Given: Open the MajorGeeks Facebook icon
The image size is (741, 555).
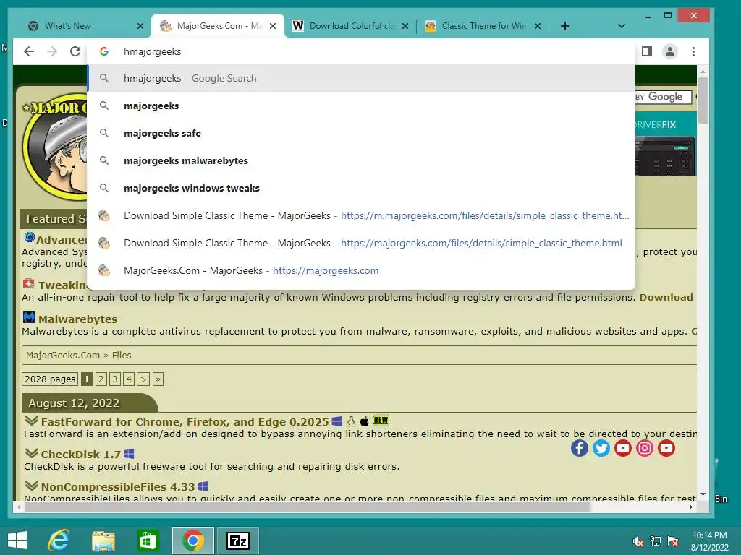Looking at the screenshot, I should [x=580, y=448].
